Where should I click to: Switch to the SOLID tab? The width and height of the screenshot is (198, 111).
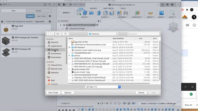tap(81, 8)
